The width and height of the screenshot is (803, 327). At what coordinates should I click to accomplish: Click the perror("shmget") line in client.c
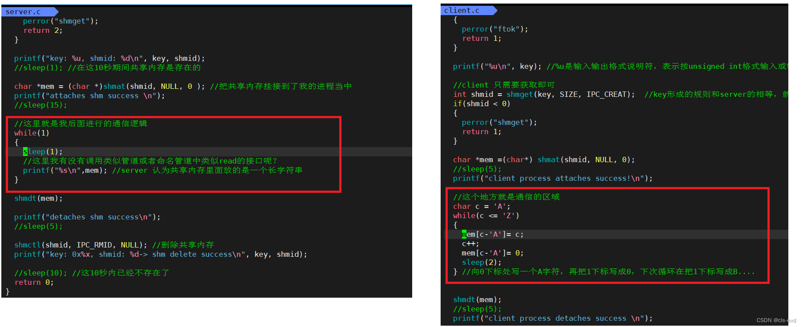499,122
